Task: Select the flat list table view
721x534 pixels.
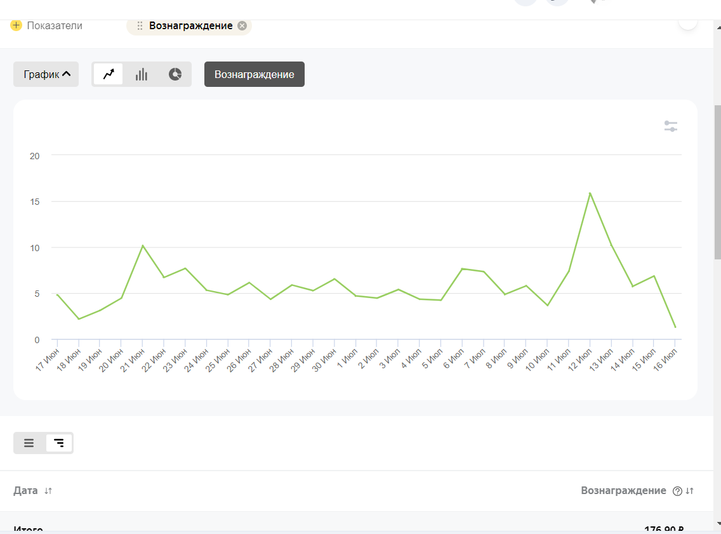Action: pyautogui.click(x=29, y=443)
